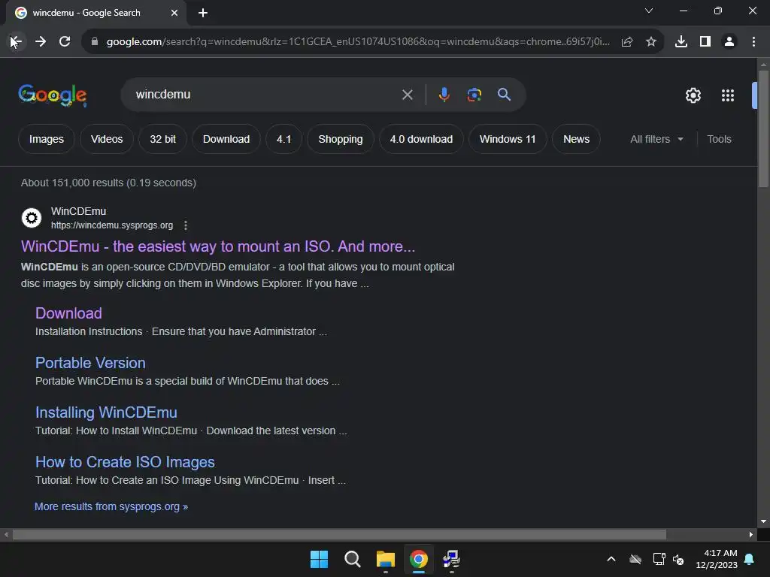Click the wincdemu.sysprogs.org URL text
This screenshot has width=770, height=577.
tap(112, 225)
